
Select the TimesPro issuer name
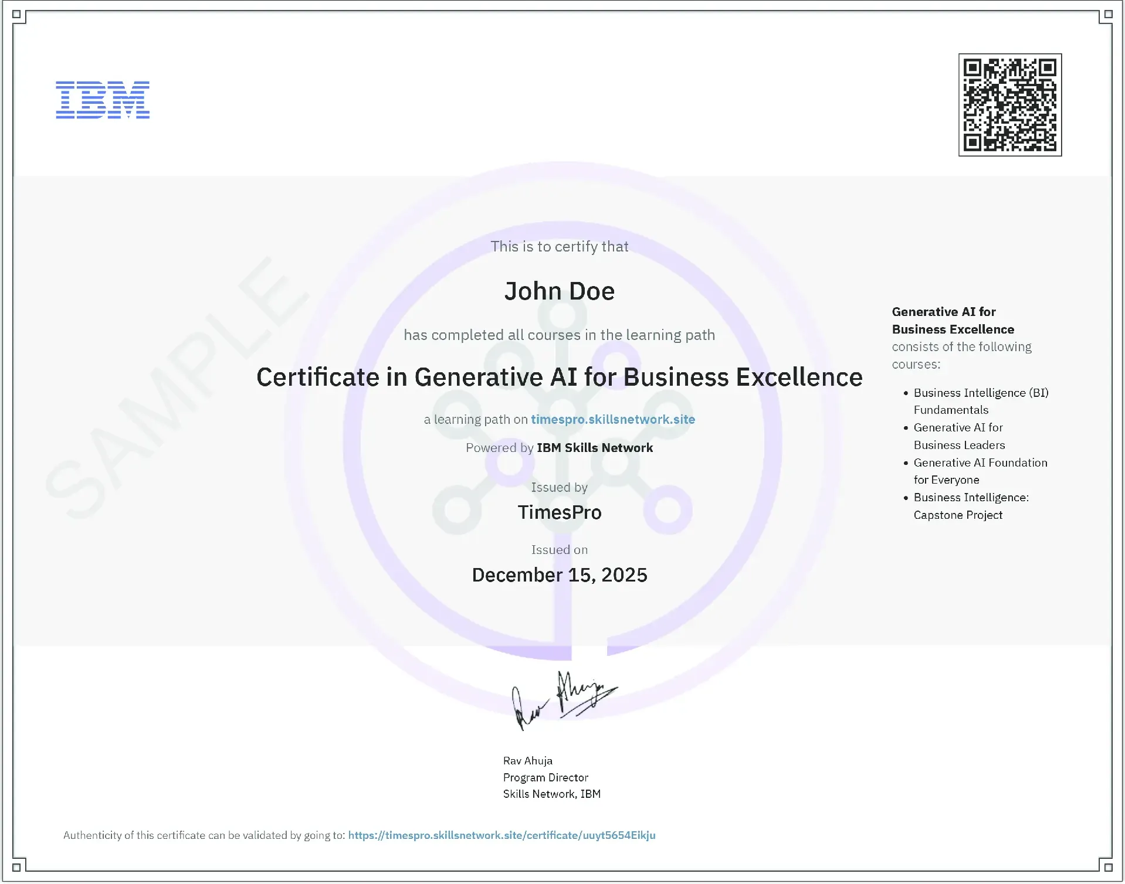pyautogui.click(x=559, y=512)
